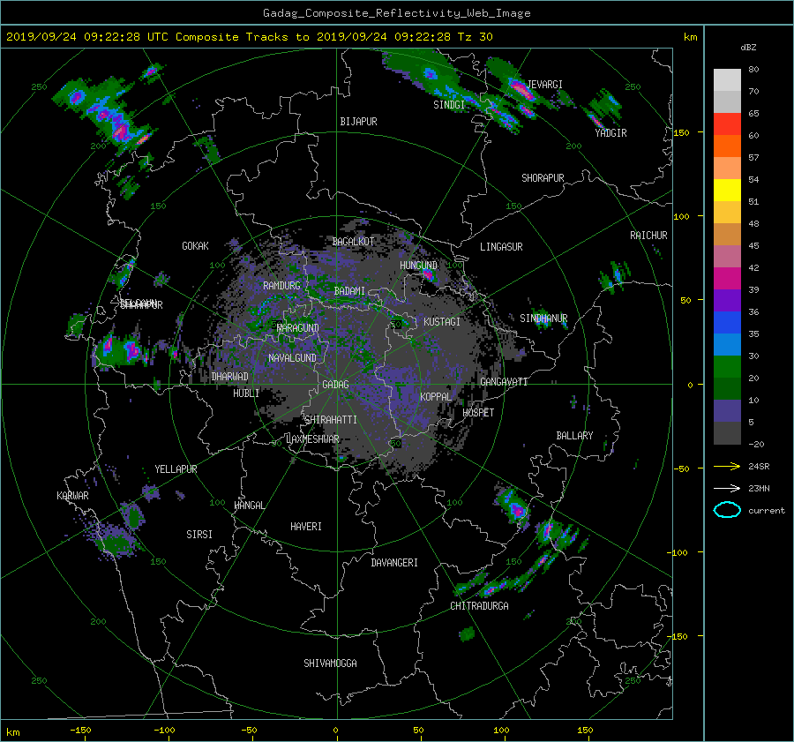Click the timestamp header text
Image resolution: width=794 pixels, height=742 pixels.
pos(249,37)
